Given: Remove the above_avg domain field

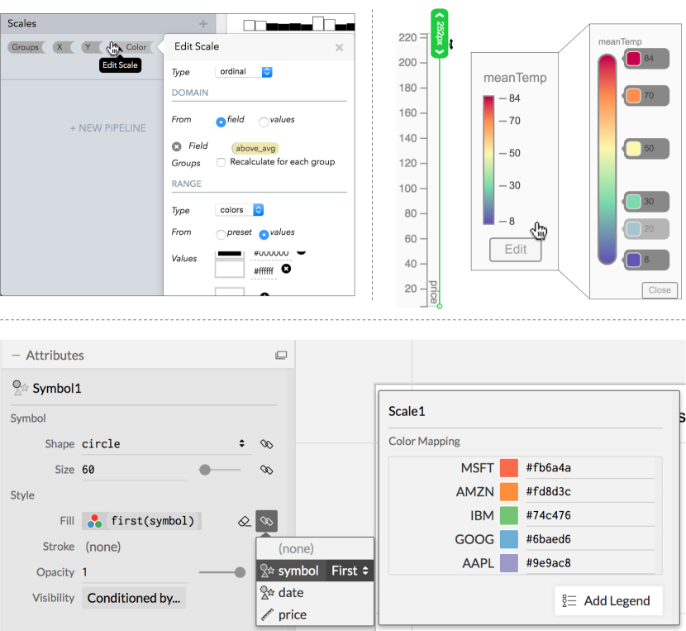Looking at the screenshot, I should pos(176,146).
